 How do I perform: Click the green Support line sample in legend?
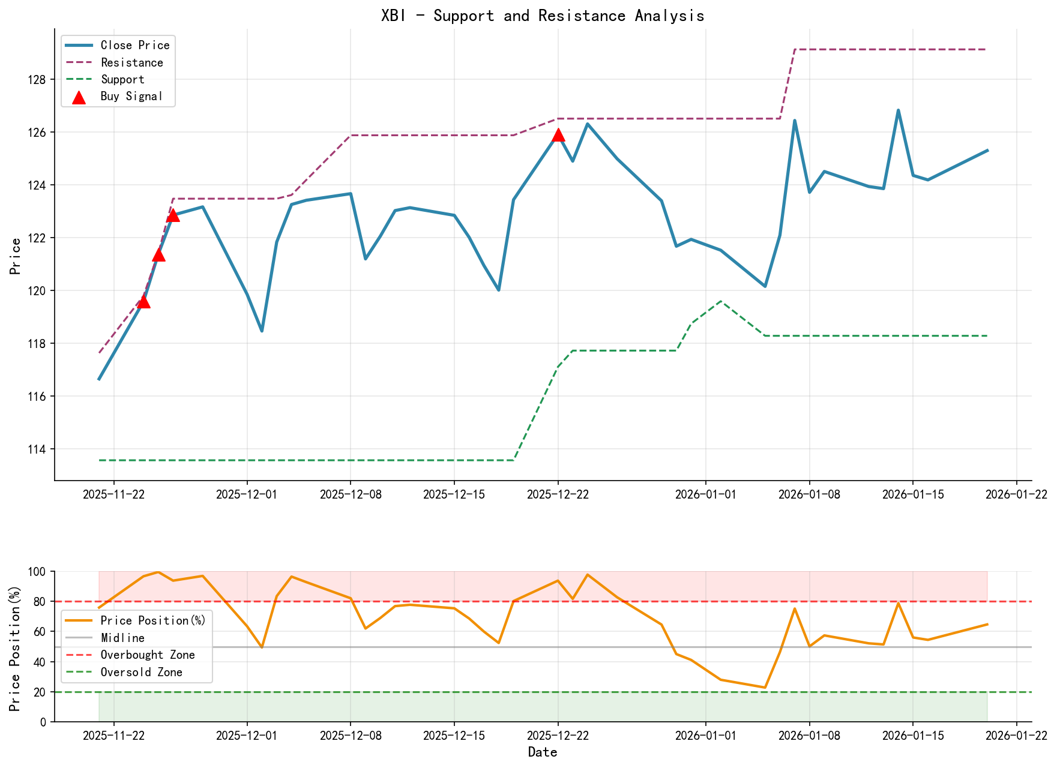(x=79, y=79)
